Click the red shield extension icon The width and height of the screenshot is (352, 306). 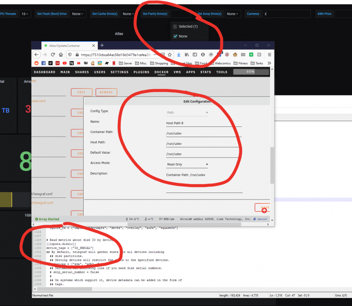(227, 55)
